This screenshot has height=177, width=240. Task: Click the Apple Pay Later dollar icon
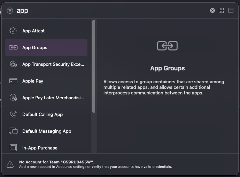point(13,98)
